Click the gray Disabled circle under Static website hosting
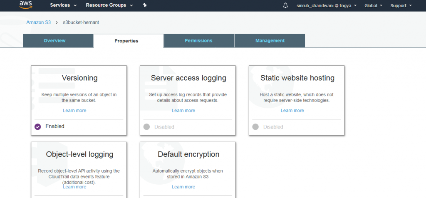Viewport: 426px width, 198px height. pyautogui.click(x=255, y=126)
